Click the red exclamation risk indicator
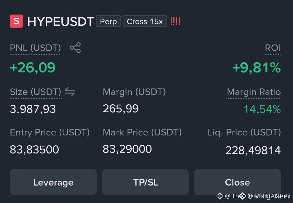 pyautogui.click(x=175, y=21)
